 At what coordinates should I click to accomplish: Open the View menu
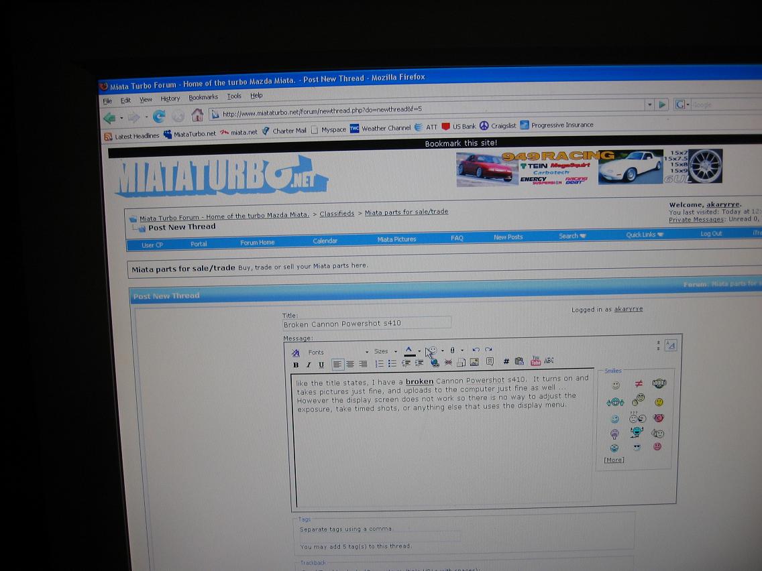[x=146, y=100]
